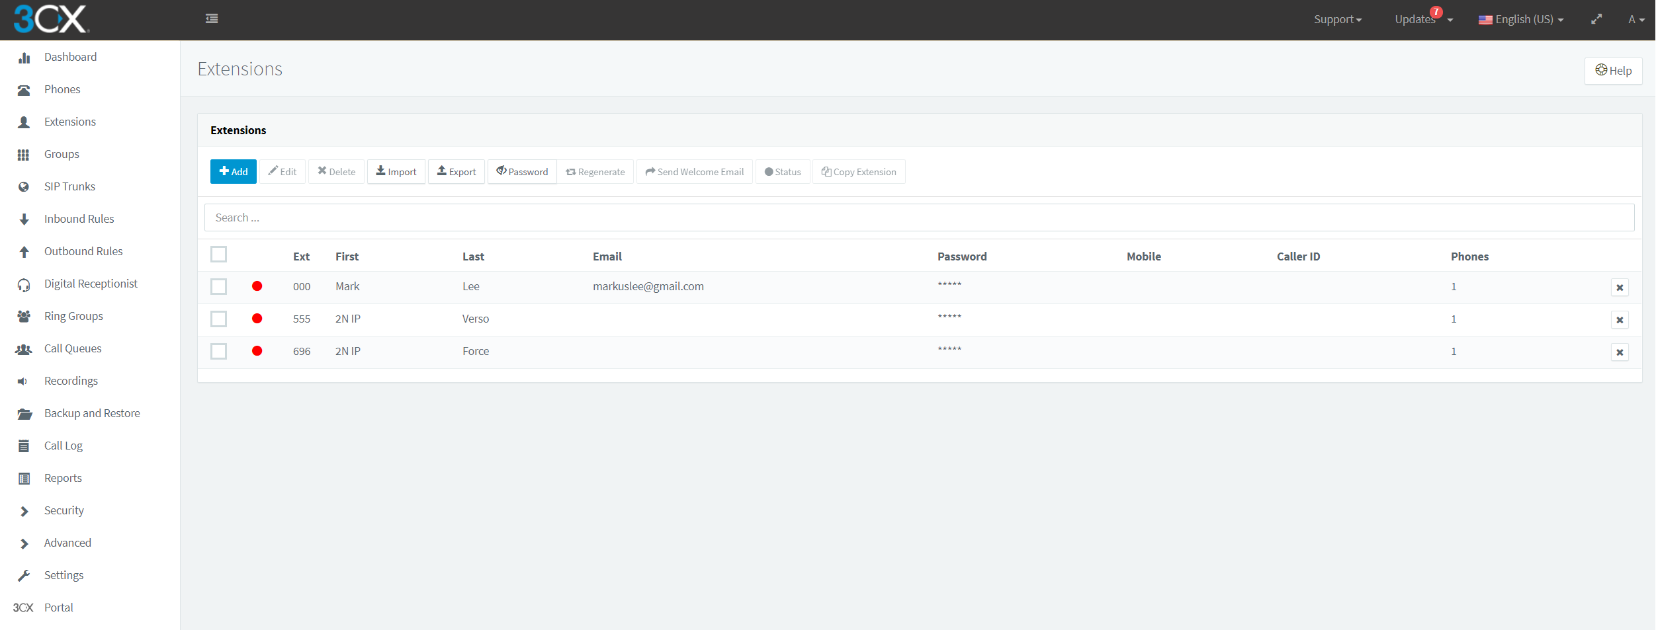Select the extension 696 checkbox
Screen dimensions: 1656x630
pyautogui.click(x=218, y=352)
